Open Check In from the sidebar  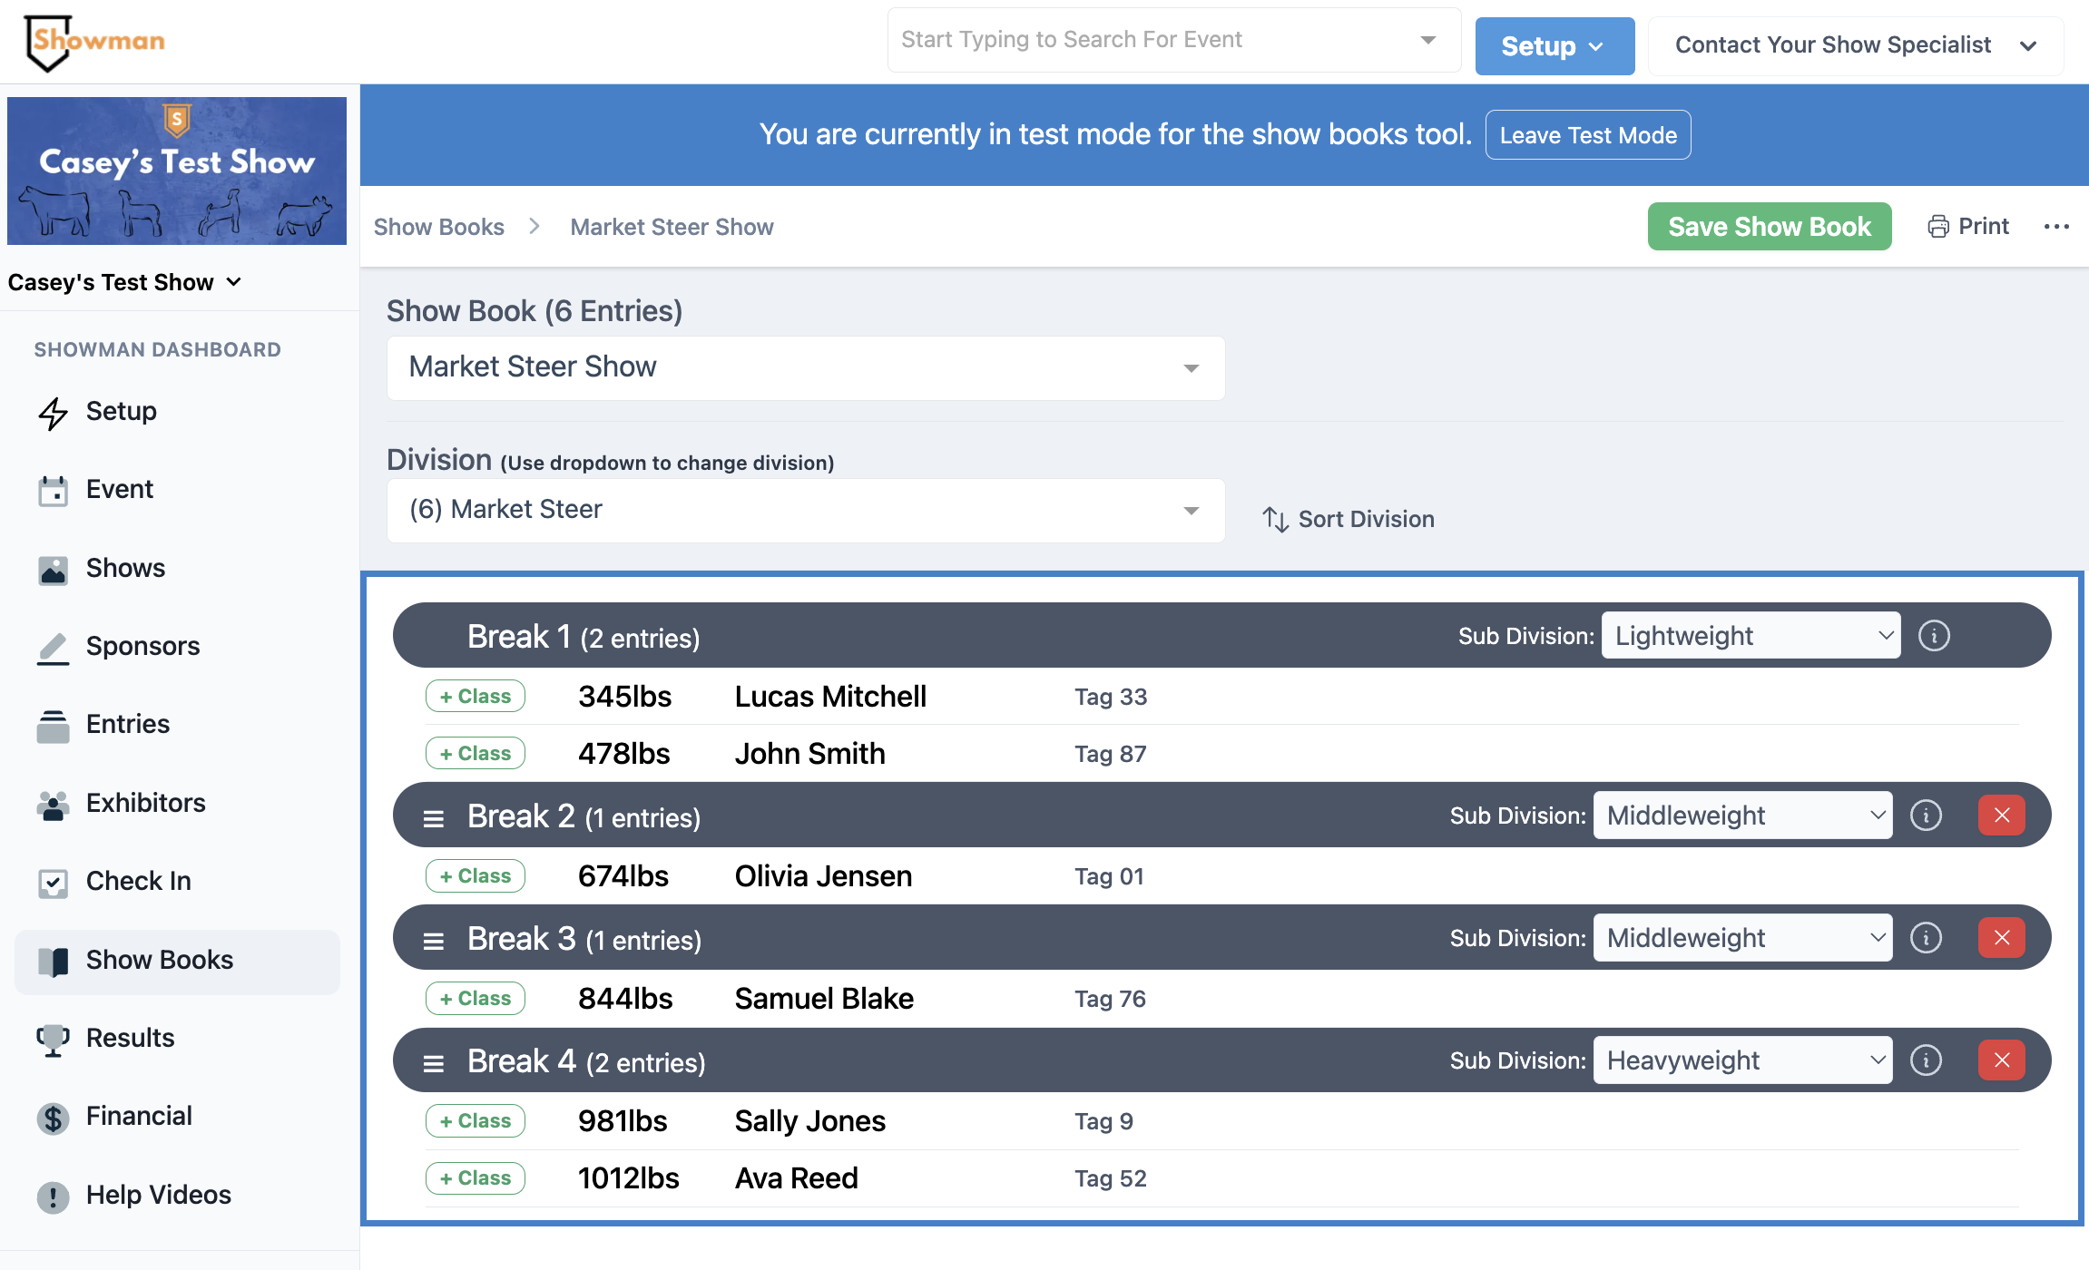tap(138, 881)
